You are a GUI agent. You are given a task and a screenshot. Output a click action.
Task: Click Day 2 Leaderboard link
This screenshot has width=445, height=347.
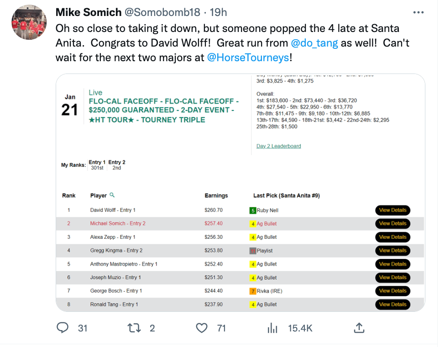coord(278,146)
